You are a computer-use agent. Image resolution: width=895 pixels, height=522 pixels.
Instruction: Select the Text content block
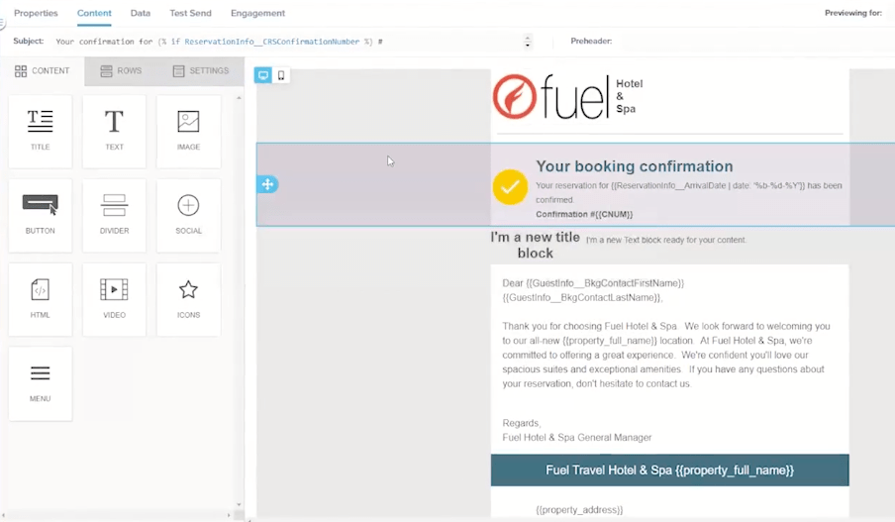pos(114,132)
